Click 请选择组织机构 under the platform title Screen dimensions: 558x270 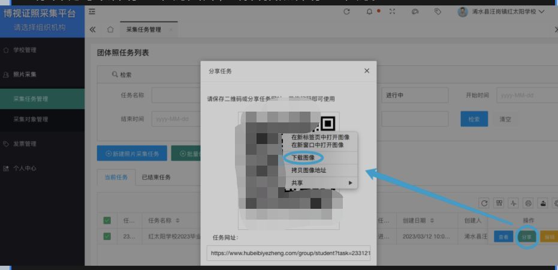40,28
